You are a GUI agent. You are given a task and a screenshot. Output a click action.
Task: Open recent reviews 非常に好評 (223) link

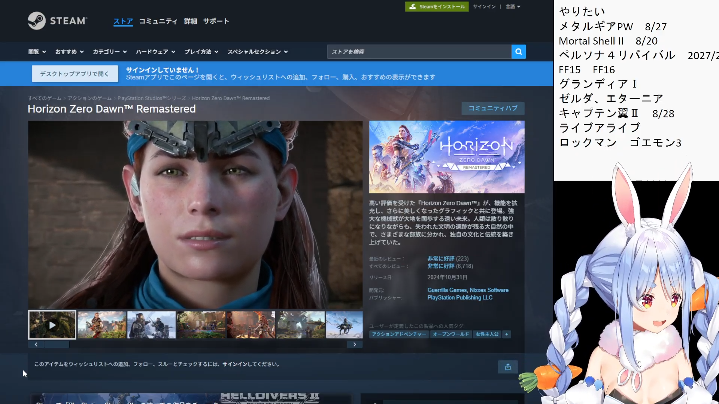point(448,258)
